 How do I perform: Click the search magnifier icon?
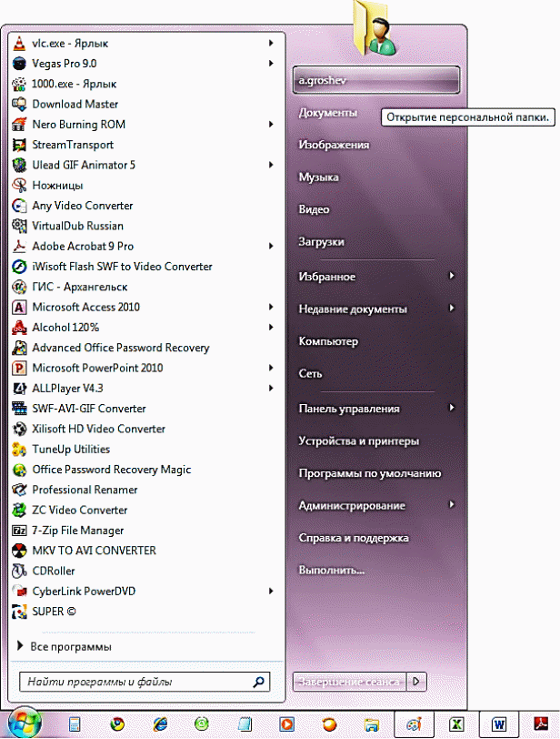[258, 682]
